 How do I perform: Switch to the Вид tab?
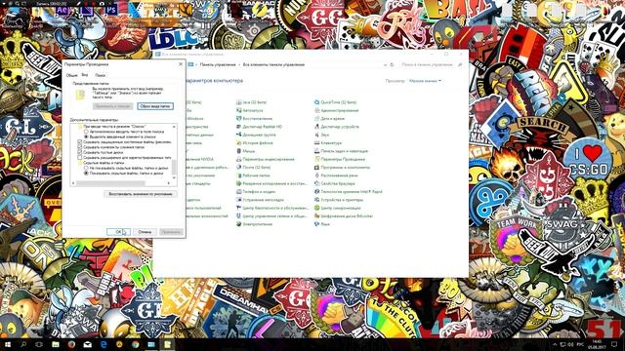point(85,74)
